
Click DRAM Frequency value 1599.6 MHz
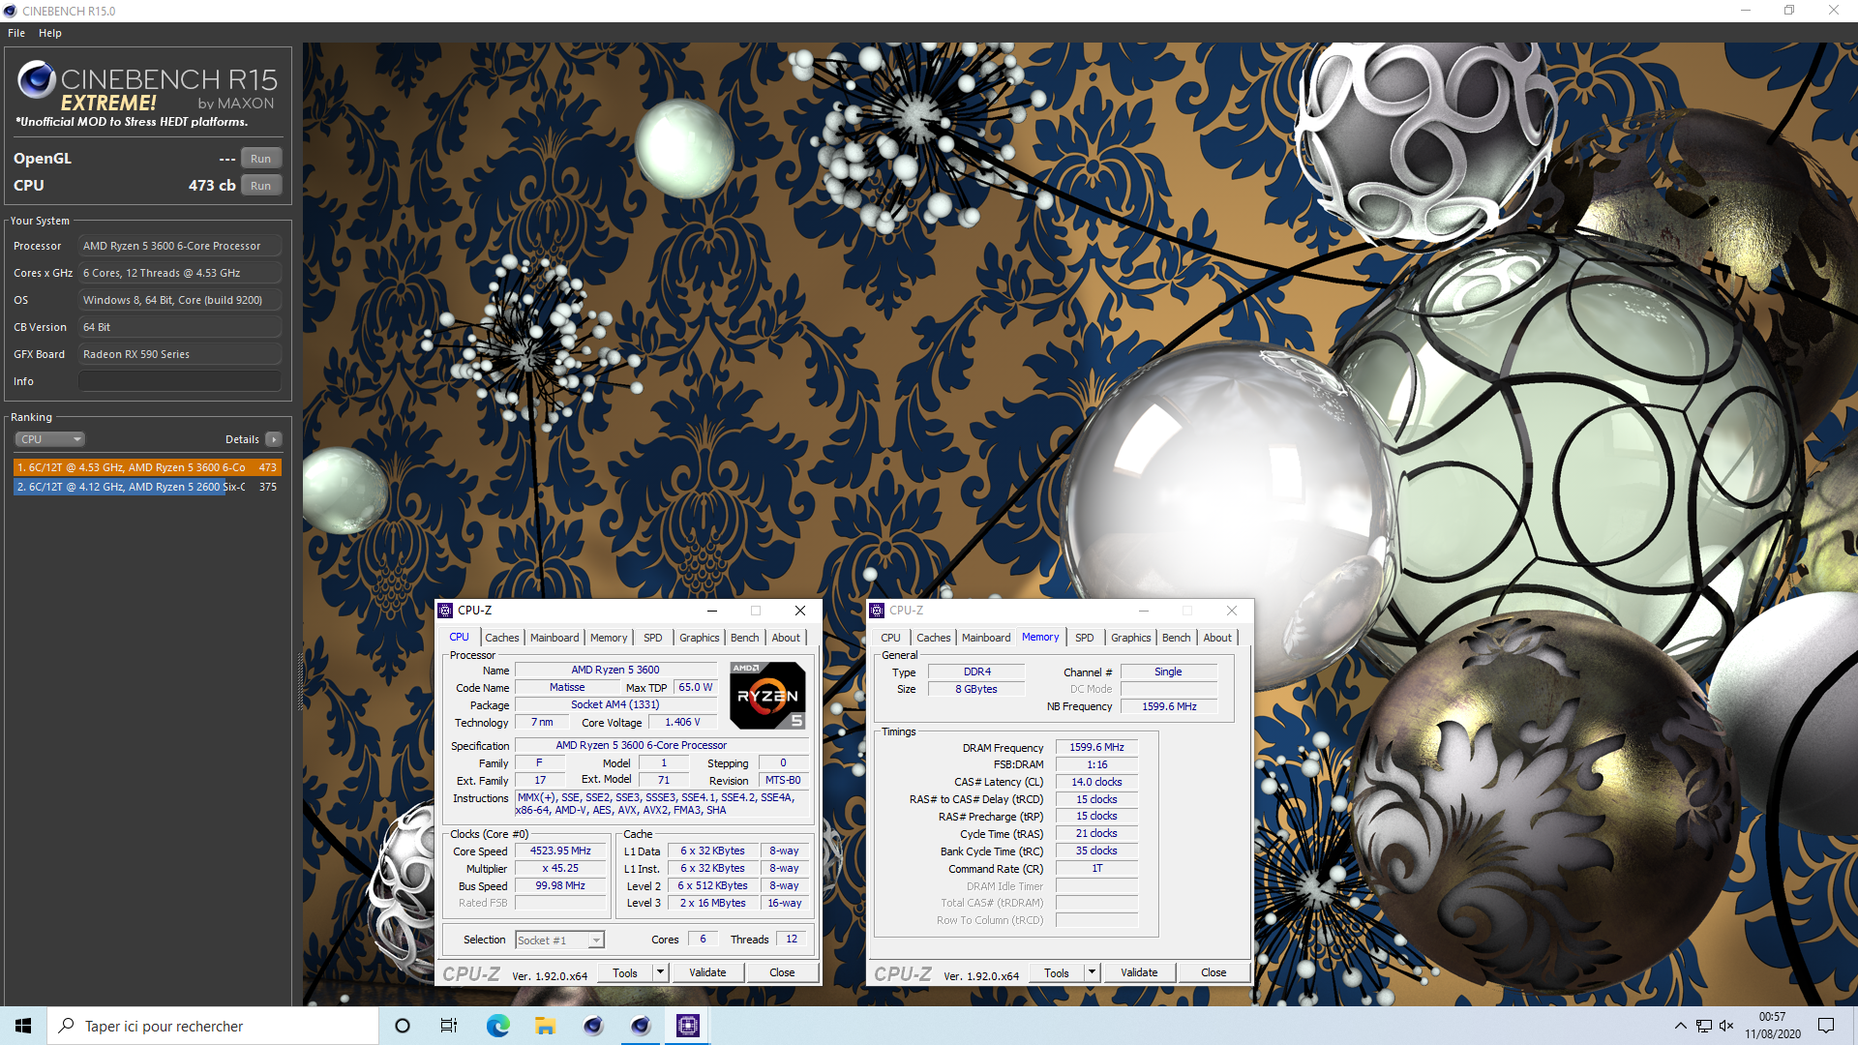coord(1096,748)
